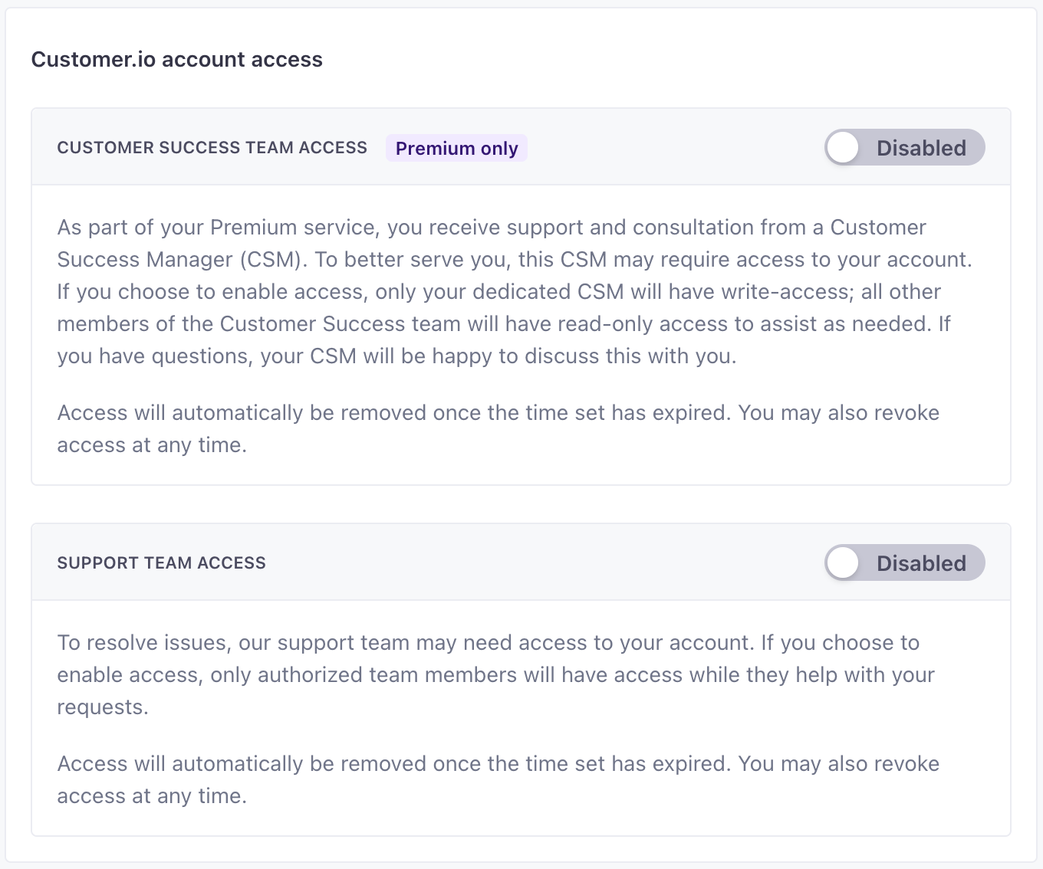
Task: Click the CUSTOMER SUCCESS TEAM ACCESS title
Action: pos(212,148)
